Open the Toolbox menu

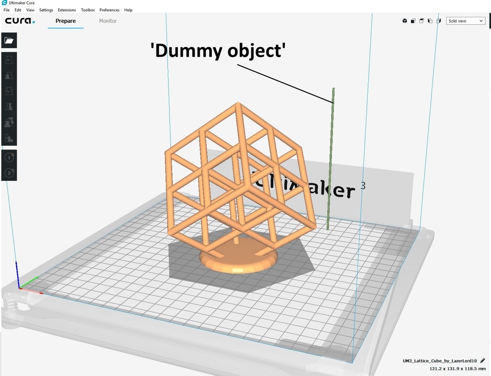pos(88,10)
